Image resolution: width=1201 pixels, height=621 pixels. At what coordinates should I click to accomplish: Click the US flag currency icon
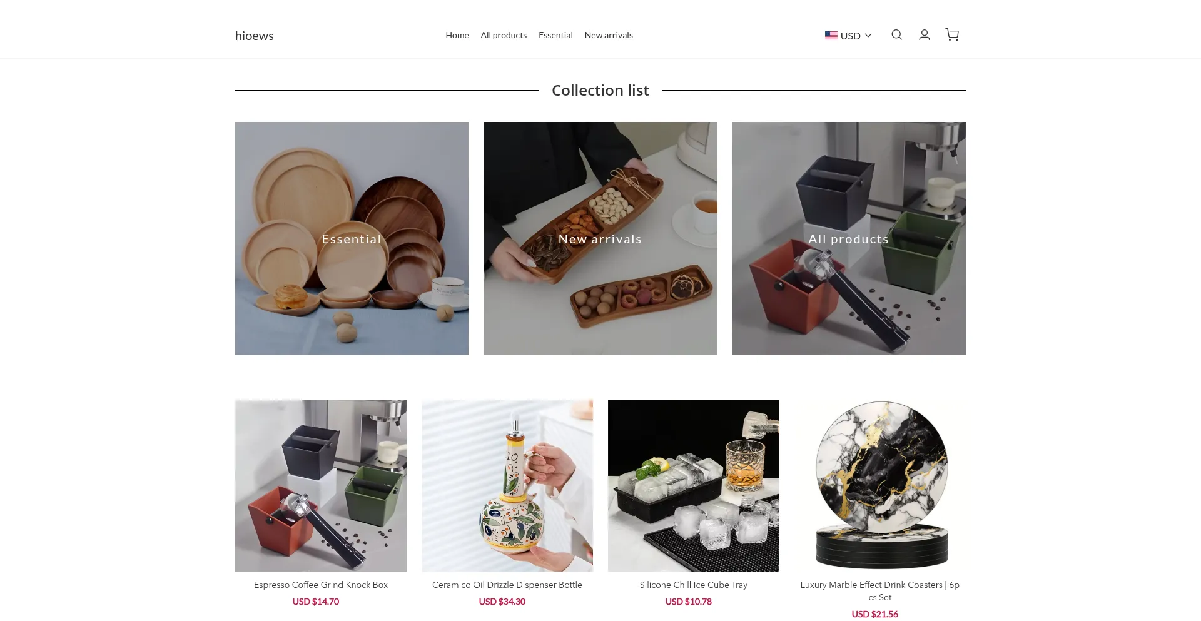(831, 36)
